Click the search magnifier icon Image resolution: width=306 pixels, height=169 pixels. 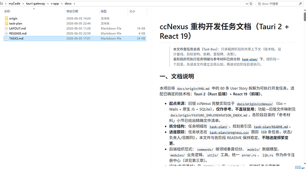tap(300, 4)
